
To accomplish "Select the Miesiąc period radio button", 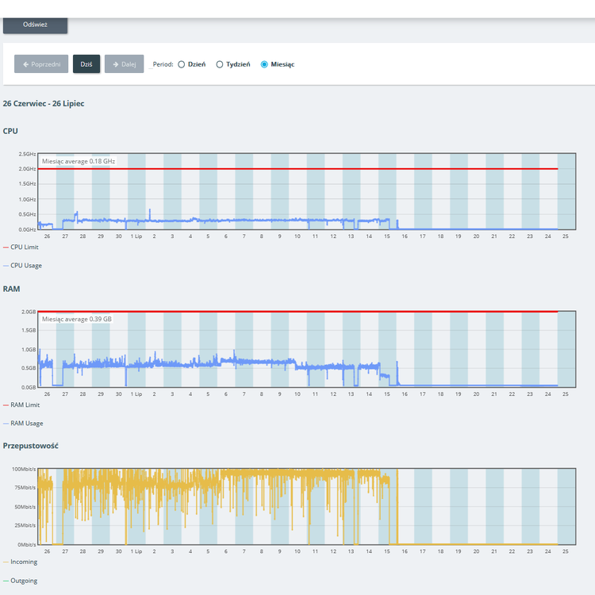I will pos(264,64).
